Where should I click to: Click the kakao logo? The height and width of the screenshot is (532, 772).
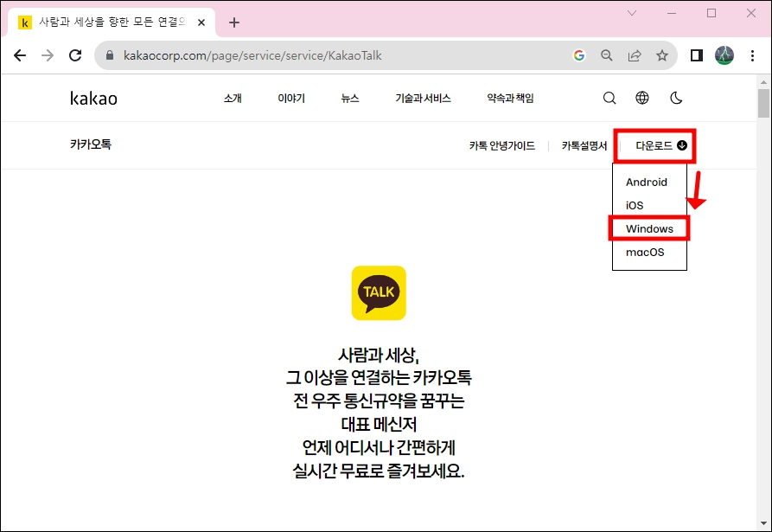click(x=93, y=98)
